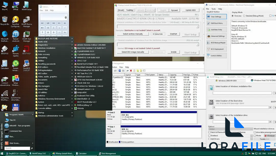Viewport: 276px width, 156px height.
Task: Click Select archive manually in 78Setup
Action: 133,34
